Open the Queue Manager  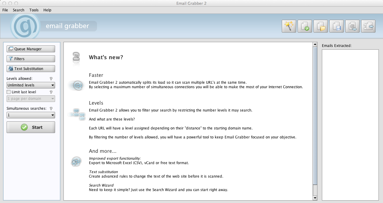click(31, 49)
